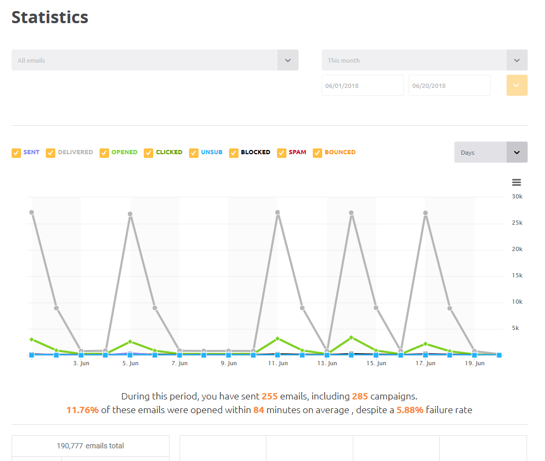Click the yellow date range apply button
545x461 pixels.
pos(517,85)
